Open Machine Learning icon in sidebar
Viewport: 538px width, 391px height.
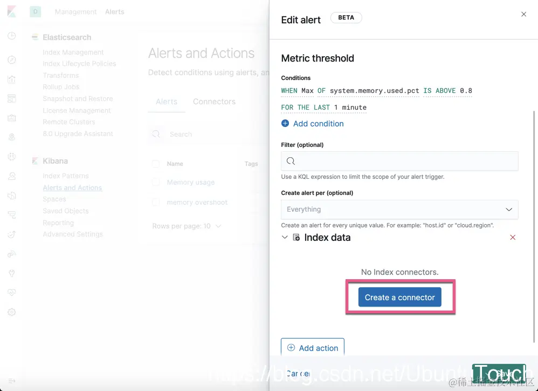pyautogui.click(x=12, y=157)
